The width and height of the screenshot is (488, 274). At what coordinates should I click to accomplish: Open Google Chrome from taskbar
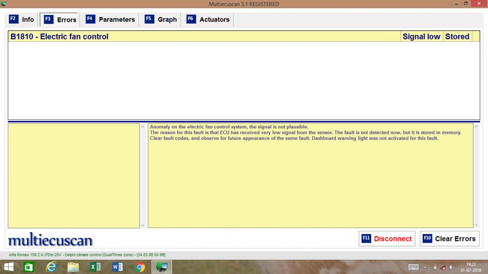(140, 267)
